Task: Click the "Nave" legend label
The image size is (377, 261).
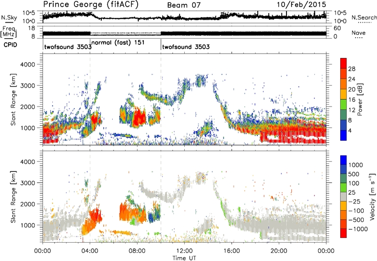Action: (x=359, y=33)
